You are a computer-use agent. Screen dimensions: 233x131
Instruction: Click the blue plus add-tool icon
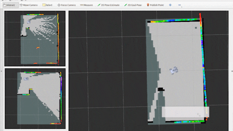[170, 5]
